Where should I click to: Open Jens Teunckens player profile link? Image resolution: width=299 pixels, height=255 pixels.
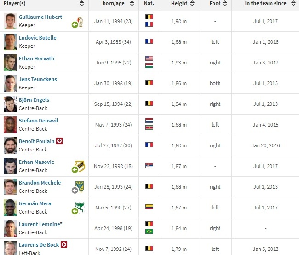coord(38,79)
